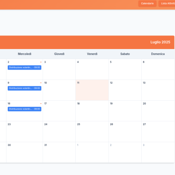Click the Domenica column header
Screen dimensions: 175x175
[x=158, y=54]
